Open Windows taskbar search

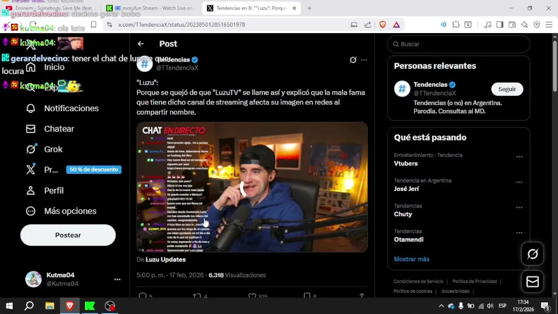[29, 306]
